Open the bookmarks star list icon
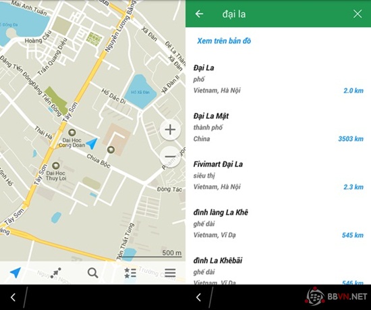 [x=130, y=273]
